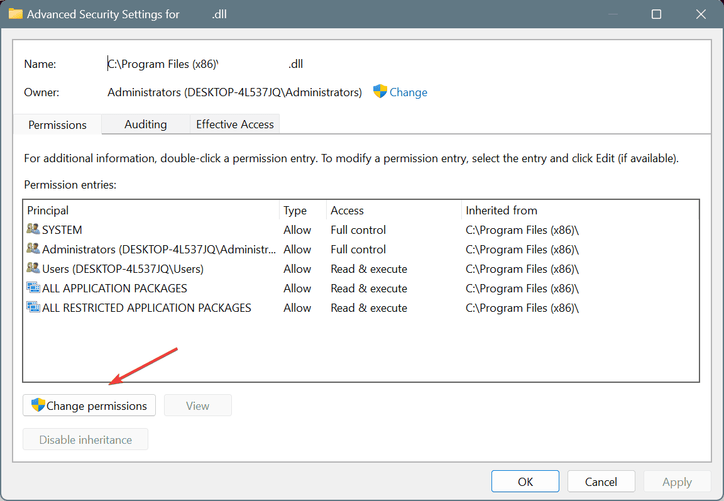Viewport: 724px width, 501px height.
Task: Click the ALL APPLICATION PACKAGES icon
Action: (x=33, y=288)
